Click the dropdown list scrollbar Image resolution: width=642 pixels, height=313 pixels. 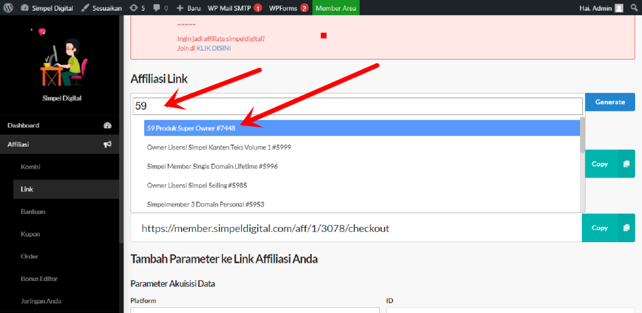pyautogui.click(x=582, y=135)
